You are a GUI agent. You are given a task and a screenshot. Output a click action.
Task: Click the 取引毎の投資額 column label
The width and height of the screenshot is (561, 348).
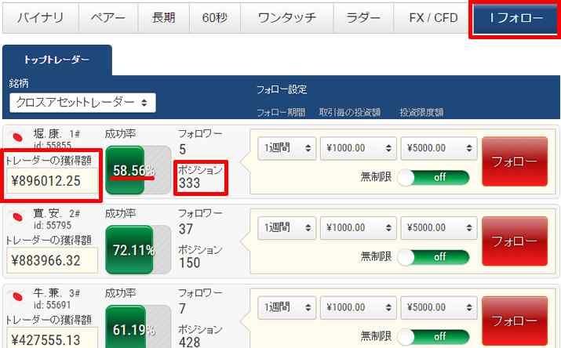pos(350,113)
